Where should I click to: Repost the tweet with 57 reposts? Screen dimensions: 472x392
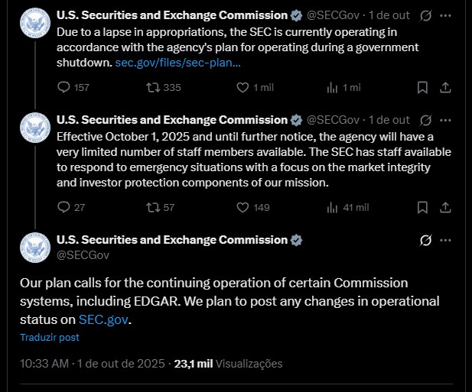pyautogui.click(x=152, y=207)
